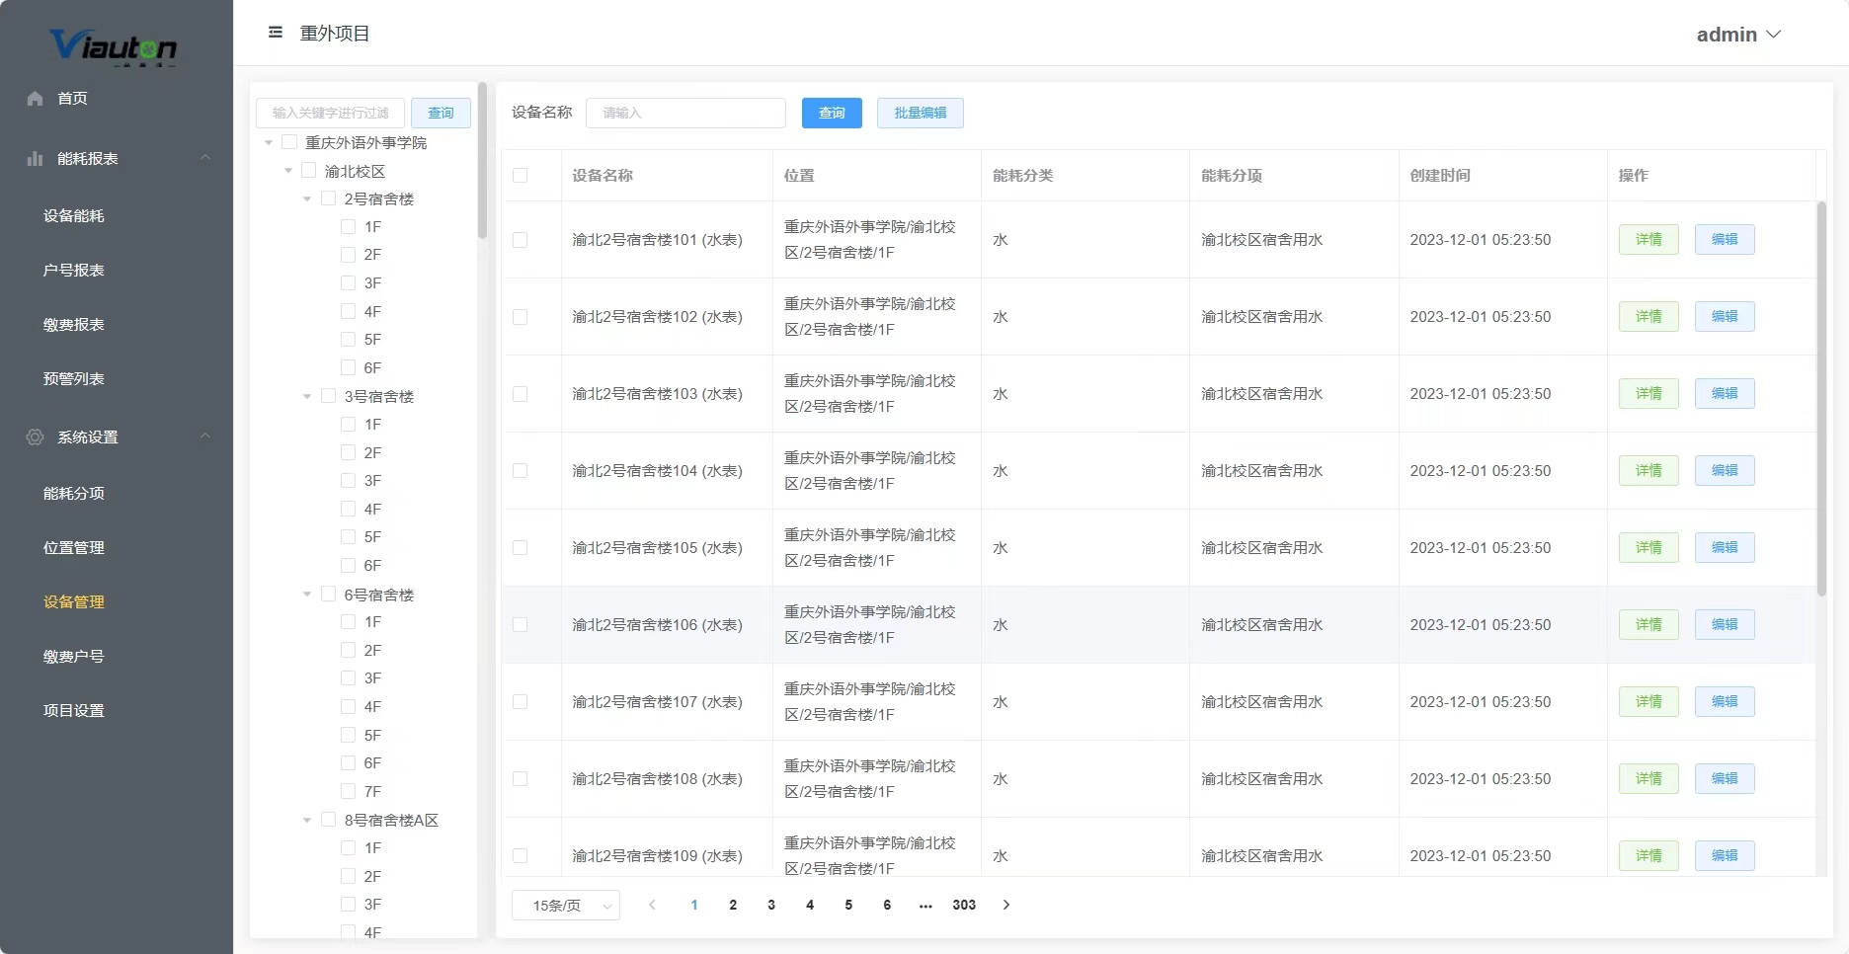This screenshot has height=954, width=1849.
Task: Toggle the select-all checkbox in table header
Action: pos(521,176)
